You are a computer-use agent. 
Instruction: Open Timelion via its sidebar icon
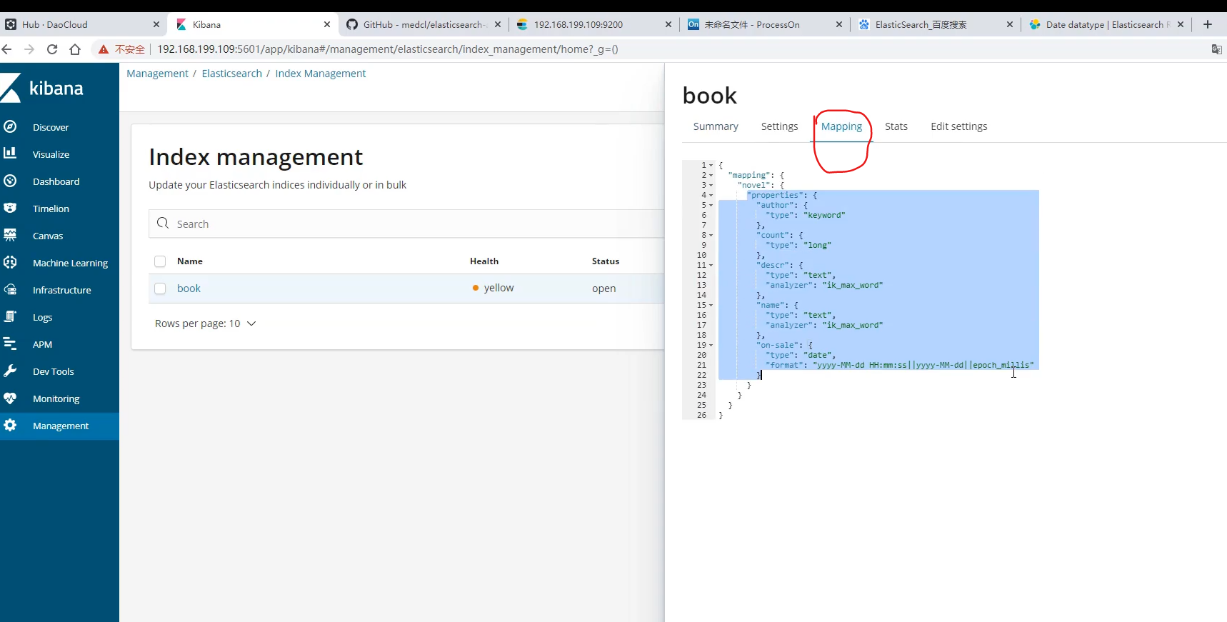(10, 209)
